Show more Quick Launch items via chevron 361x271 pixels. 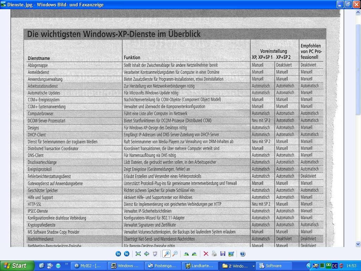[x=67, y=264]
